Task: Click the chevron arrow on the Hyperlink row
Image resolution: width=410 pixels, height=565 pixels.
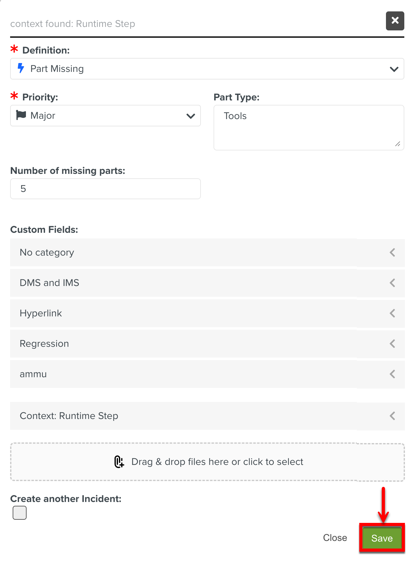Action: pyautogui.click(x=392, y=313)
